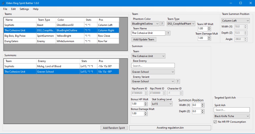This screenshot has width=255, height=134.
Task: Select The Cohesive Unit team row
Action: coord(61,30)
